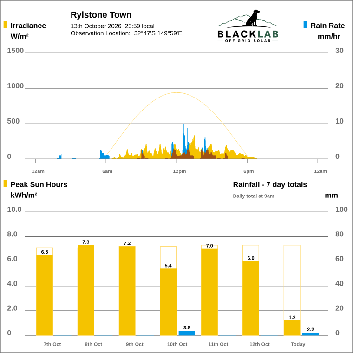Click the 7th Oct axis label
Image resolution: width=353 pixels, height=353 pixels.
tap(52, 344)
